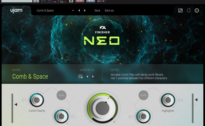Click the Highlighter knob
Viewport: 205px width, 126px height.
pyautogui.click(x=168, y=100)
